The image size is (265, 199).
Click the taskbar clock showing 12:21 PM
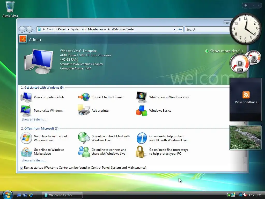(x=255, y=195)
